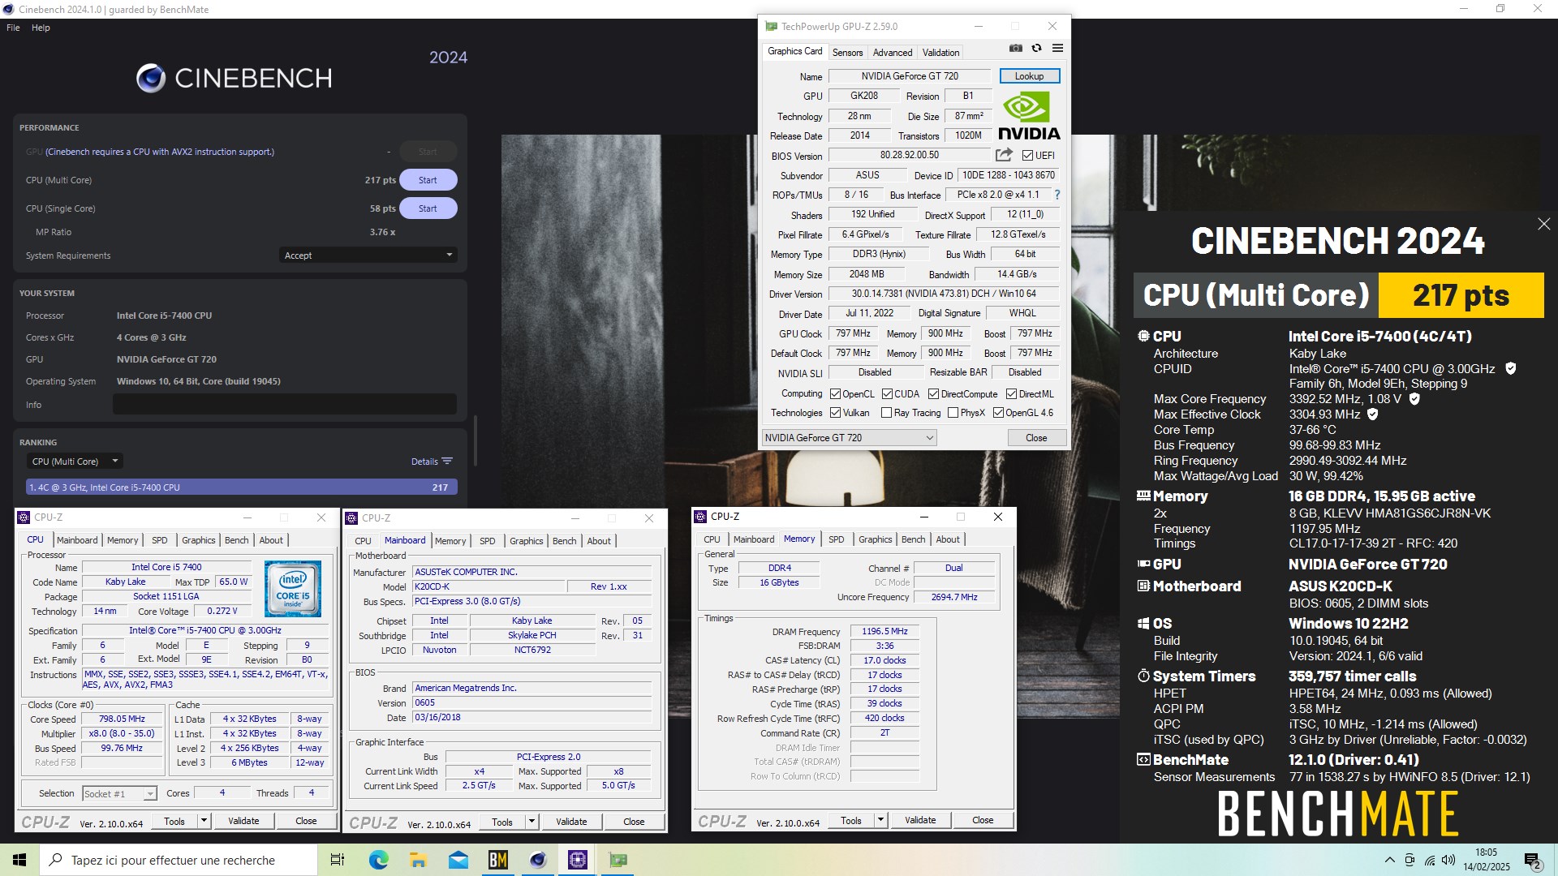Switch to Cinebench via taskbar icon
1558x876 pixels.
[537, 860]
